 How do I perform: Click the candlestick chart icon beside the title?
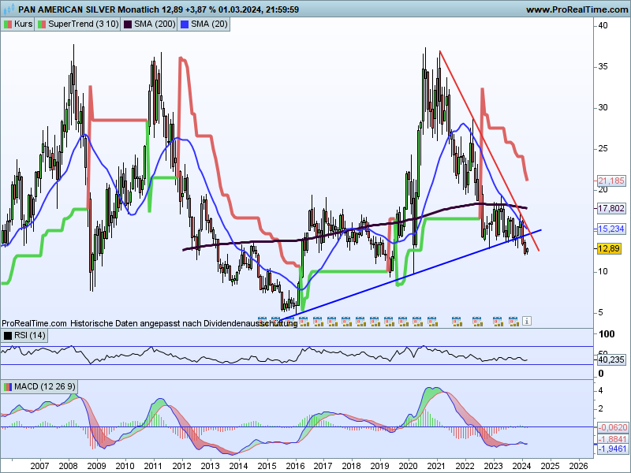(9, 9)
